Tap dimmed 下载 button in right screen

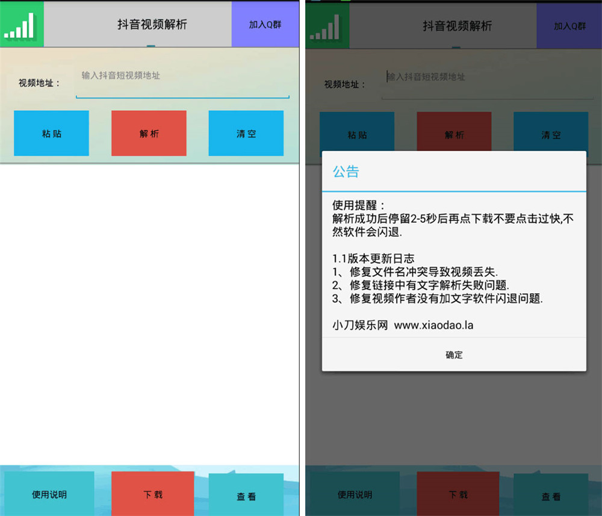pos(458,494)
